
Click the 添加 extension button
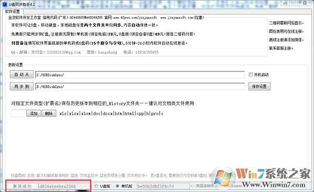[x=33, y=113]
